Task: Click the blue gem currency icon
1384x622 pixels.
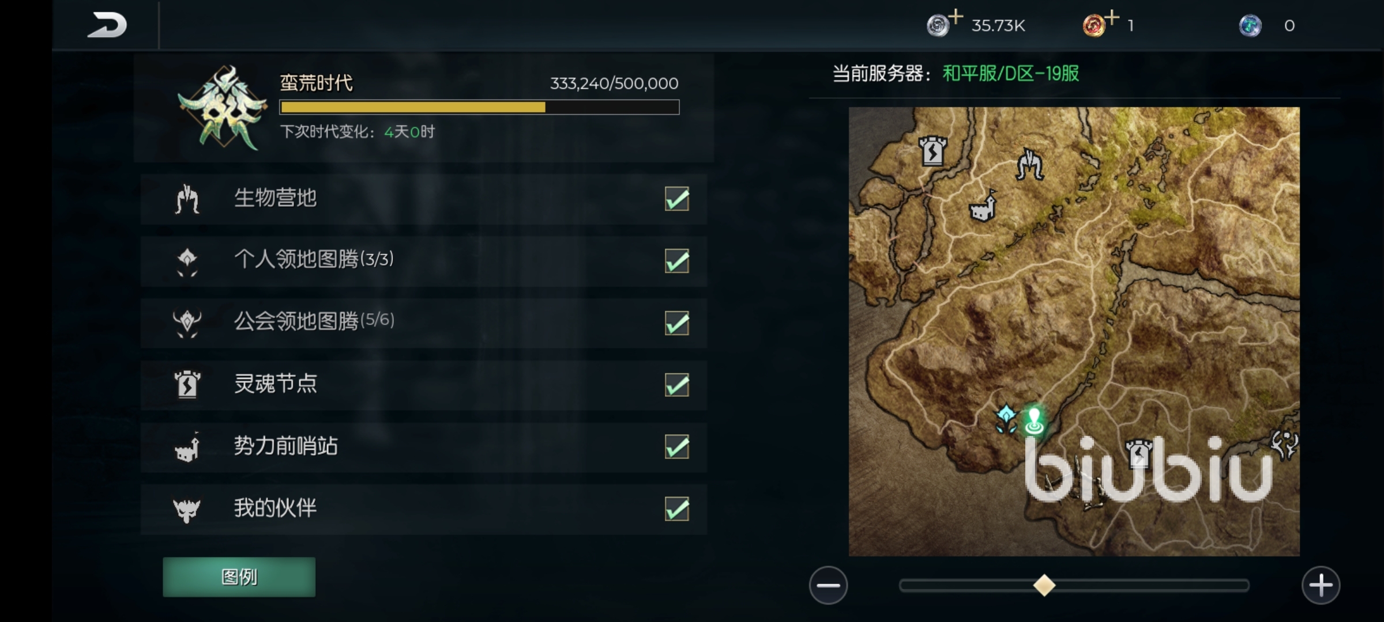Action: pos(1250,25)
